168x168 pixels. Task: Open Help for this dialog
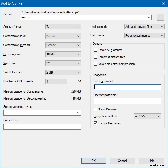(x=152, y=161)
